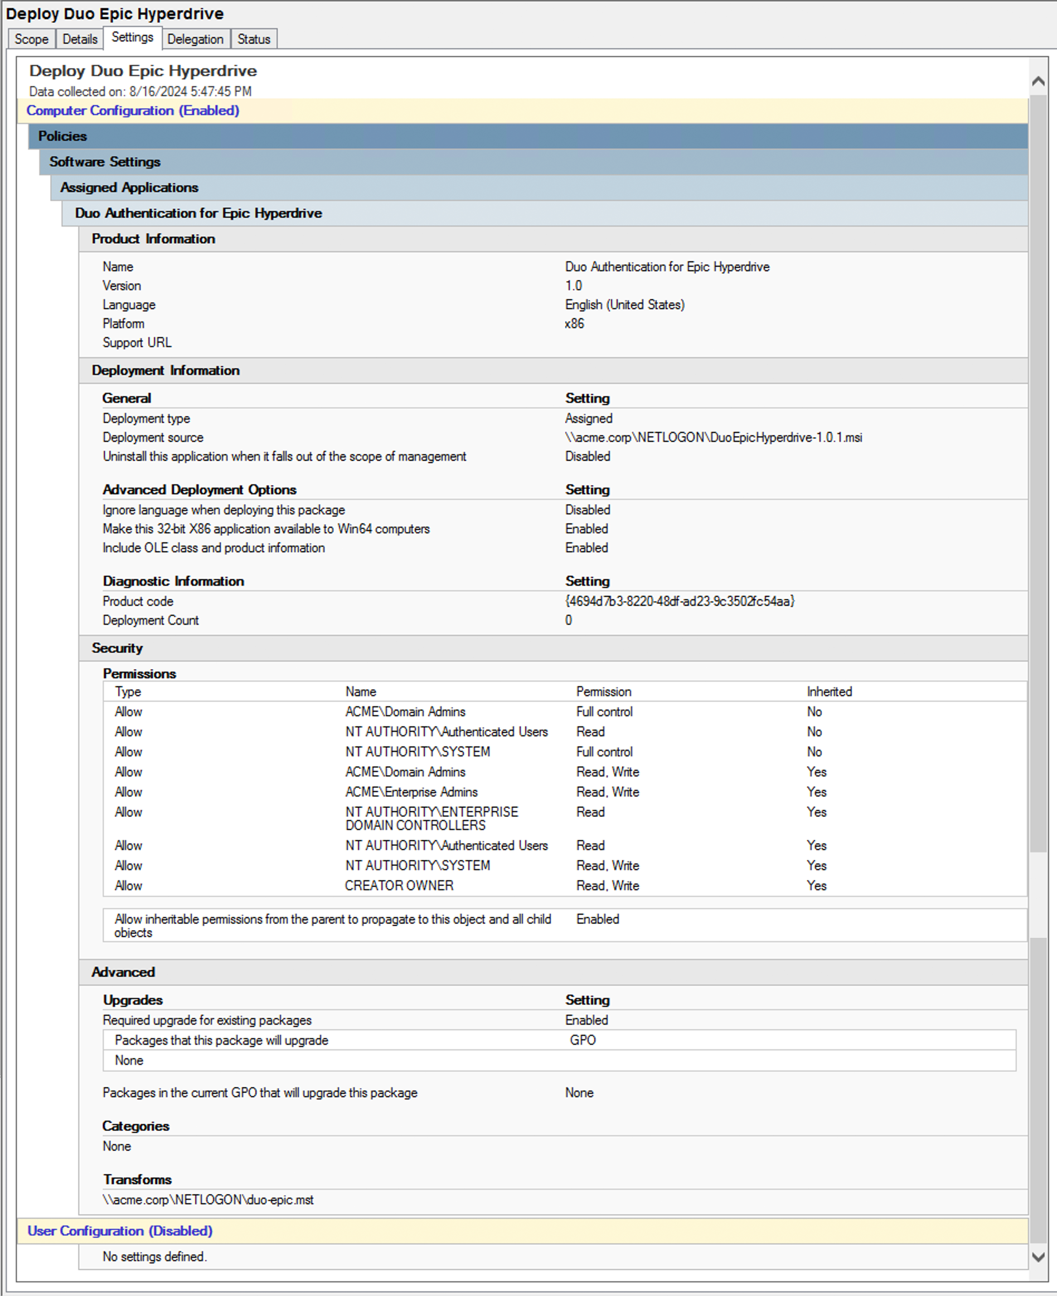The width and height of the screenshot is (1057, 1296).
Task: Open the Permissions subsection header
Action: (140, 673)
